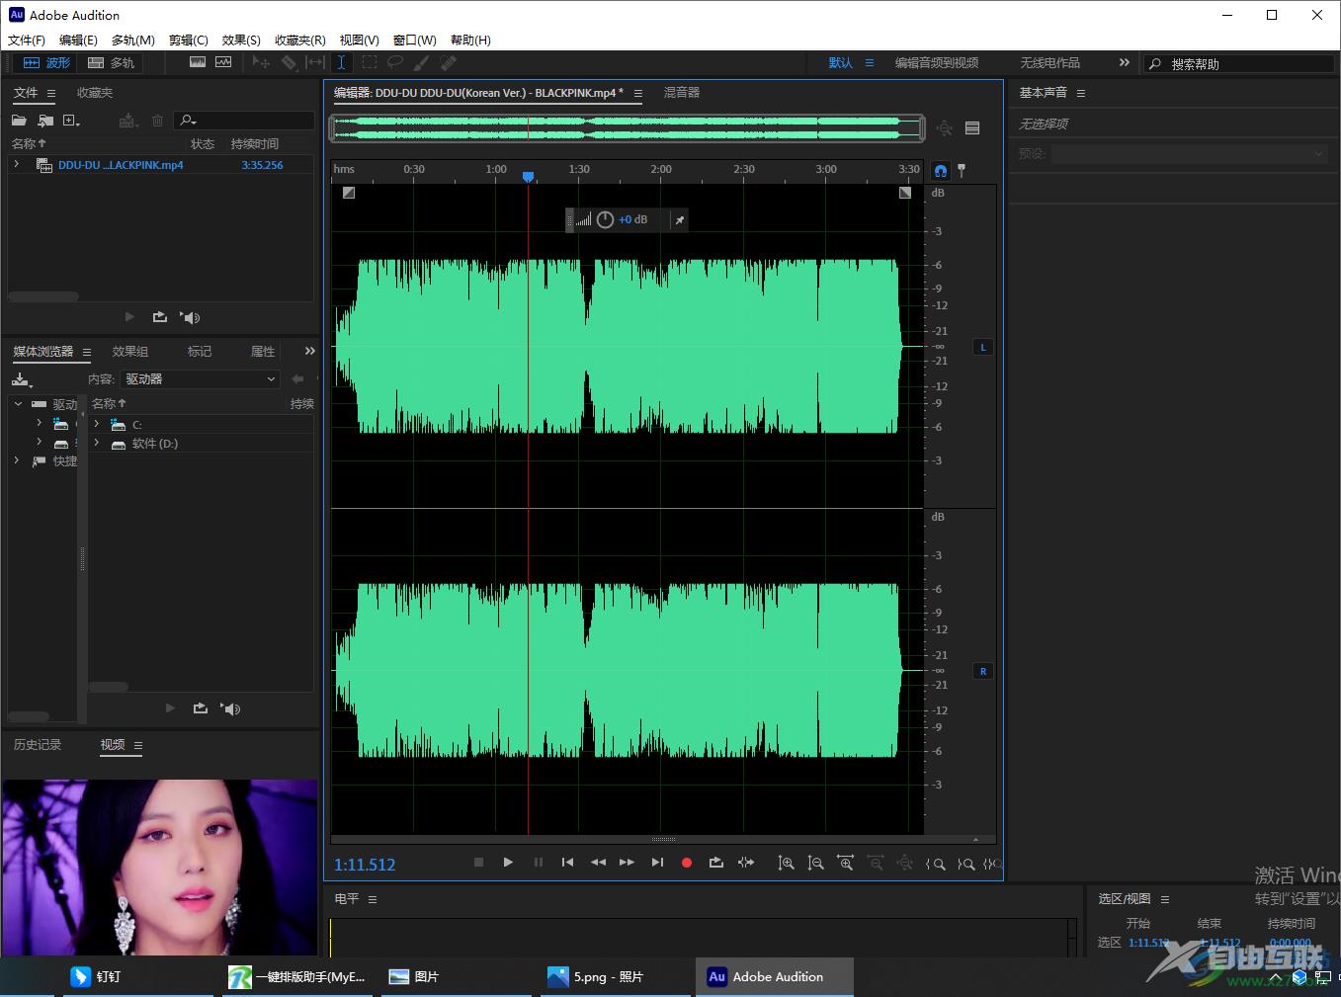The height and width of the screenshot is (997, 1341).
Task: Select DDU-DU ...LACKPINK.mp4 in file list
Action: (120, 165)
